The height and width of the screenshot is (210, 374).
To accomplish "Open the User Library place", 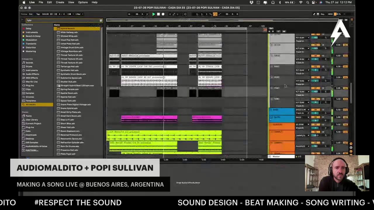I will click(x=32, y=120).
